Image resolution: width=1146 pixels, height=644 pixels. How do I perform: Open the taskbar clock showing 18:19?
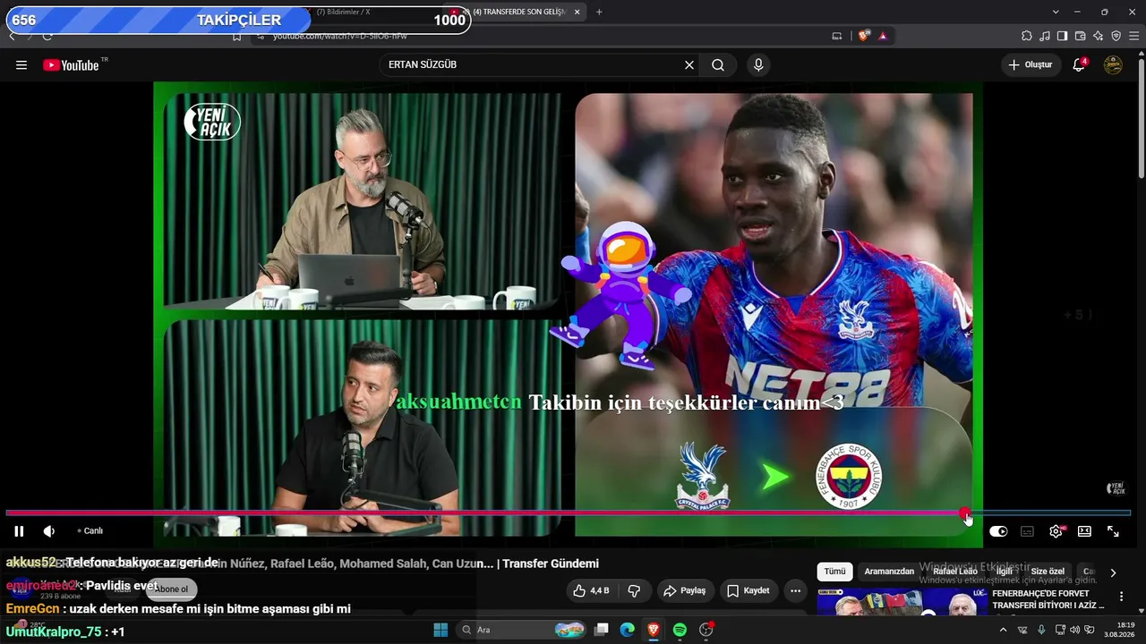click(1120, 630)
